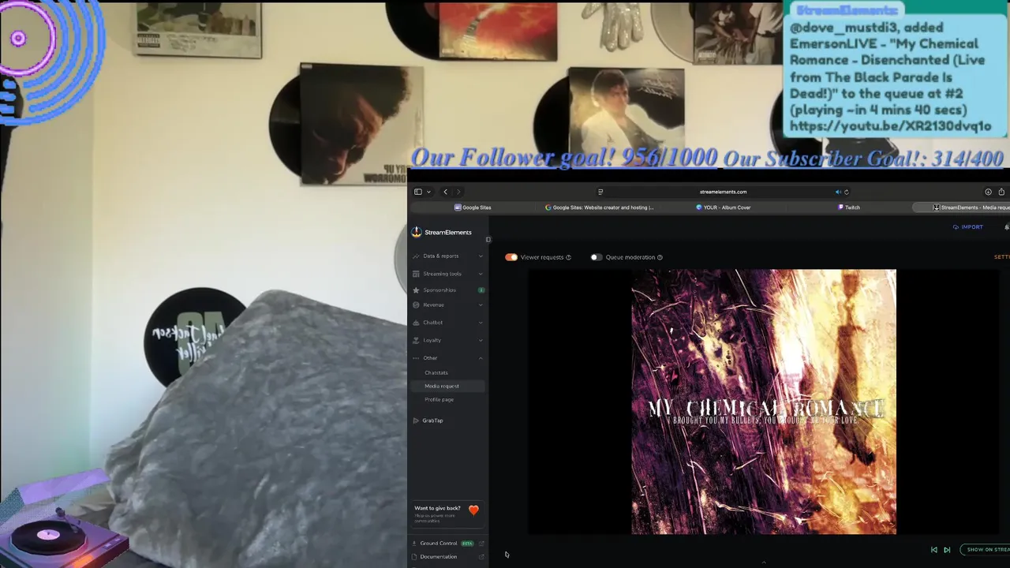Click the Revenue dollar icon

[x=416, y=305]
